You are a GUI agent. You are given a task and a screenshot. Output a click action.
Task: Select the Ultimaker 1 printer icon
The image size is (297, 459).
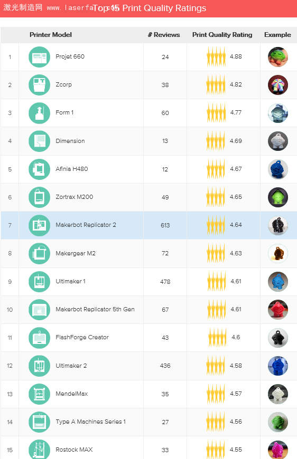tap(39, 282)
